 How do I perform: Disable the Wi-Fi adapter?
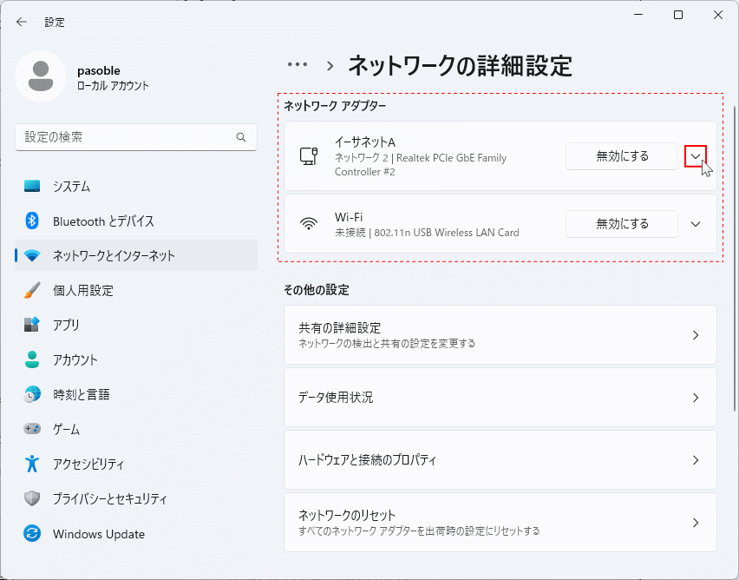(621, 223)
